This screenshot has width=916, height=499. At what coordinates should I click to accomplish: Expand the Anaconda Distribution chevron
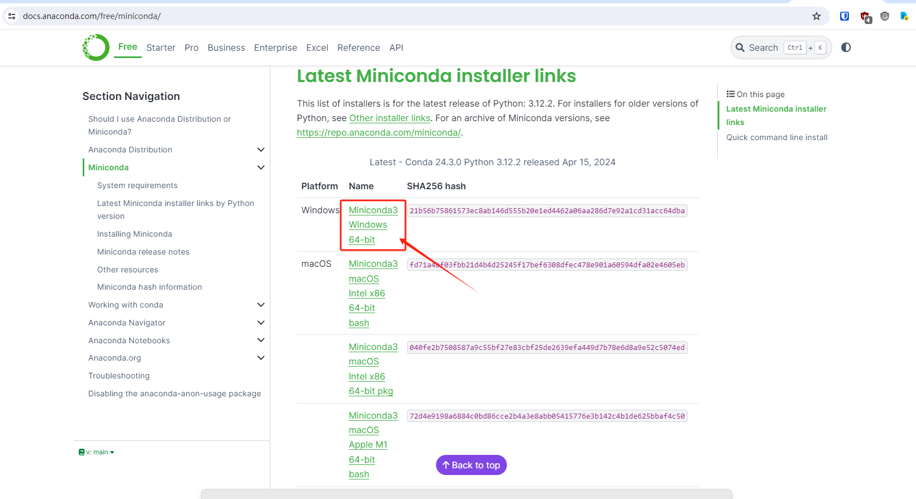pyautogui.click(x=261, y=150)
